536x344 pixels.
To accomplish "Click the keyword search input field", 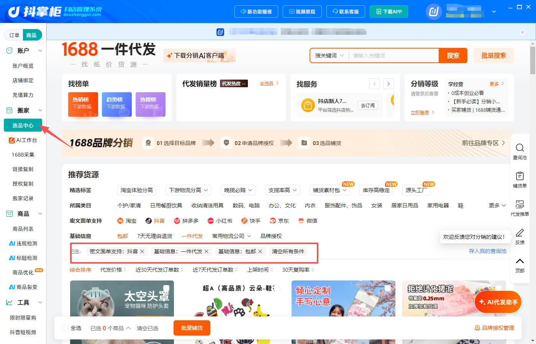I will (x=393, y=55).
